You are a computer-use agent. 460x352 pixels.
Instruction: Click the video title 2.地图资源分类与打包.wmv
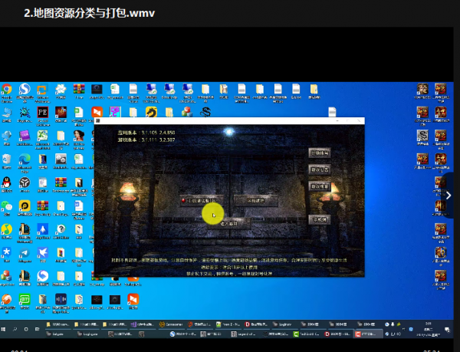89,13
